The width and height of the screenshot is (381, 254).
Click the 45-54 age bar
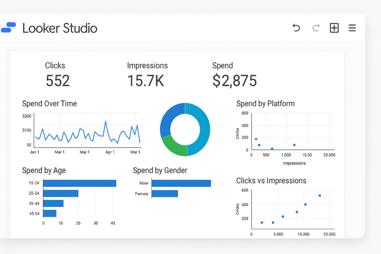50,213
